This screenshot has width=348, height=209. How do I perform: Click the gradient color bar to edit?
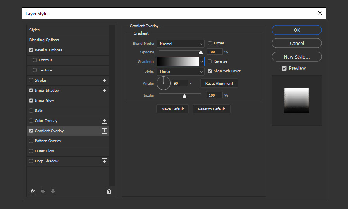click(178, 62)
